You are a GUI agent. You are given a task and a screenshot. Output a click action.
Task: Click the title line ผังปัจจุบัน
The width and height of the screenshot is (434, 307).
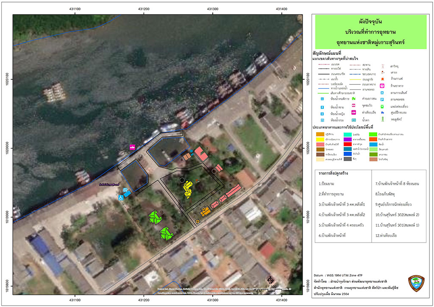pos(370,22)
